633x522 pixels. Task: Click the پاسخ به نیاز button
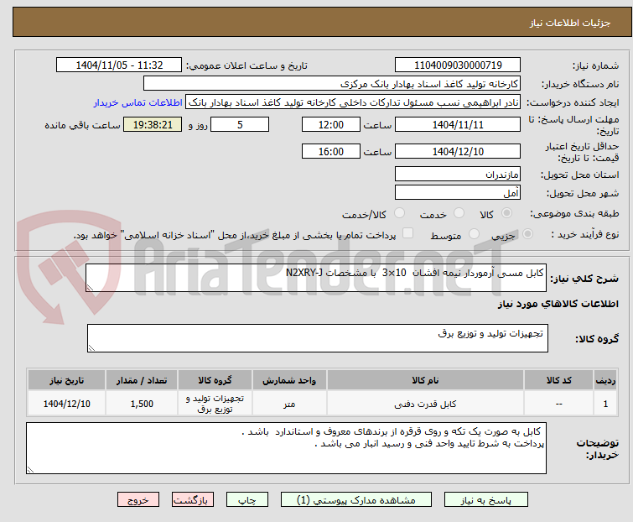pyautogui.click(x=485, y=500)
